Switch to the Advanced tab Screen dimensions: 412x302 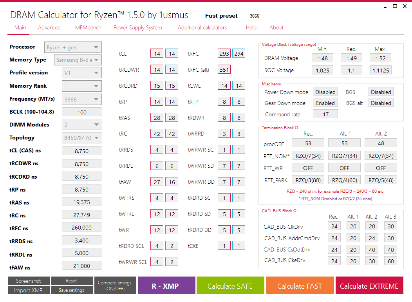(x=49, y=27)
